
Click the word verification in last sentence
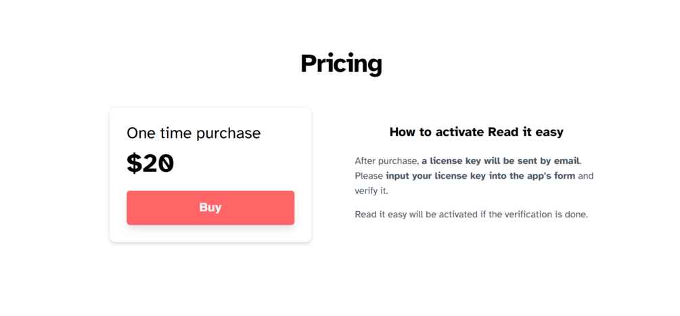click(x=530, y=215)
